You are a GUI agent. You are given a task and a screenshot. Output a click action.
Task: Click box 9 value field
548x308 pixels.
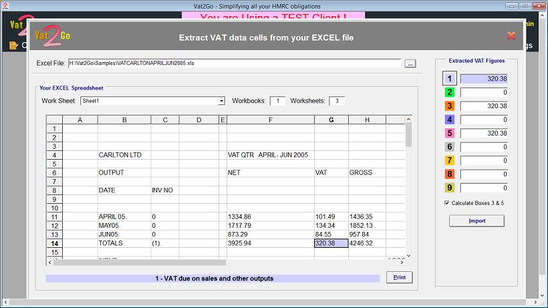tap(484, 188)
